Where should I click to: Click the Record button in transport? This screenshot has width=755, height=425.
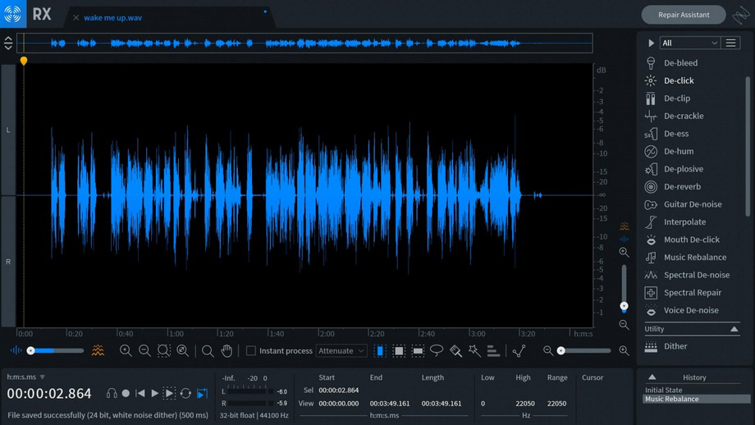click(x=126, y=394)
